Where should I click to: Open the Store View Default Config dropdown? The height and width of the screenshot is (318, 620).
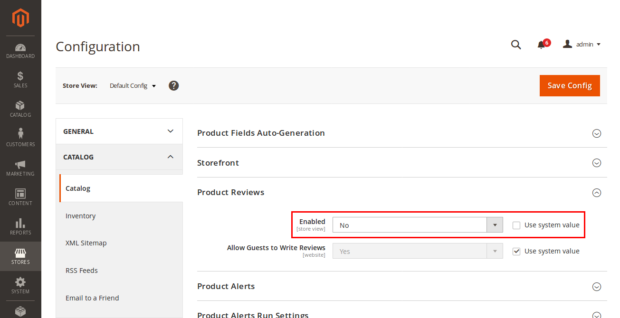coord(133,86)
